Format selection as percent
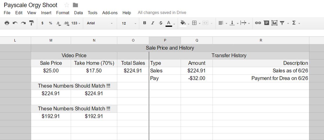Viewport: 324px width, 140px height. click(50, 23)
